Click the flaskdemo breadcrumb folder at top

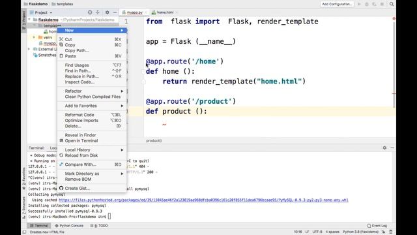tap(36, 4)
